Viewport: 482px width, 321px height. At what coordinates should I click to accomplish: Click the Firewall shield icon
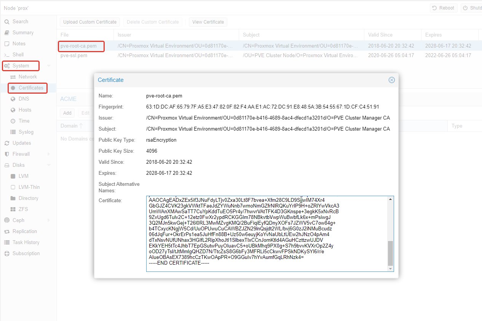point(6,154)
